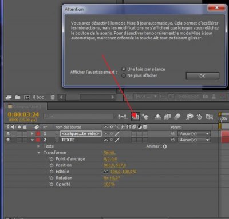
Task: Click the timeline search field
Action: coord(78,116)
